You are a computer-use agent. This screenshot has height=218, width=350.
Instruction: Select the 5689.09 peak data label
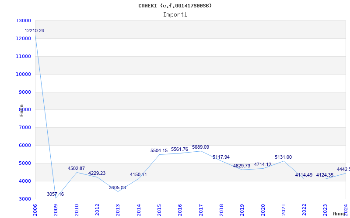200,147
